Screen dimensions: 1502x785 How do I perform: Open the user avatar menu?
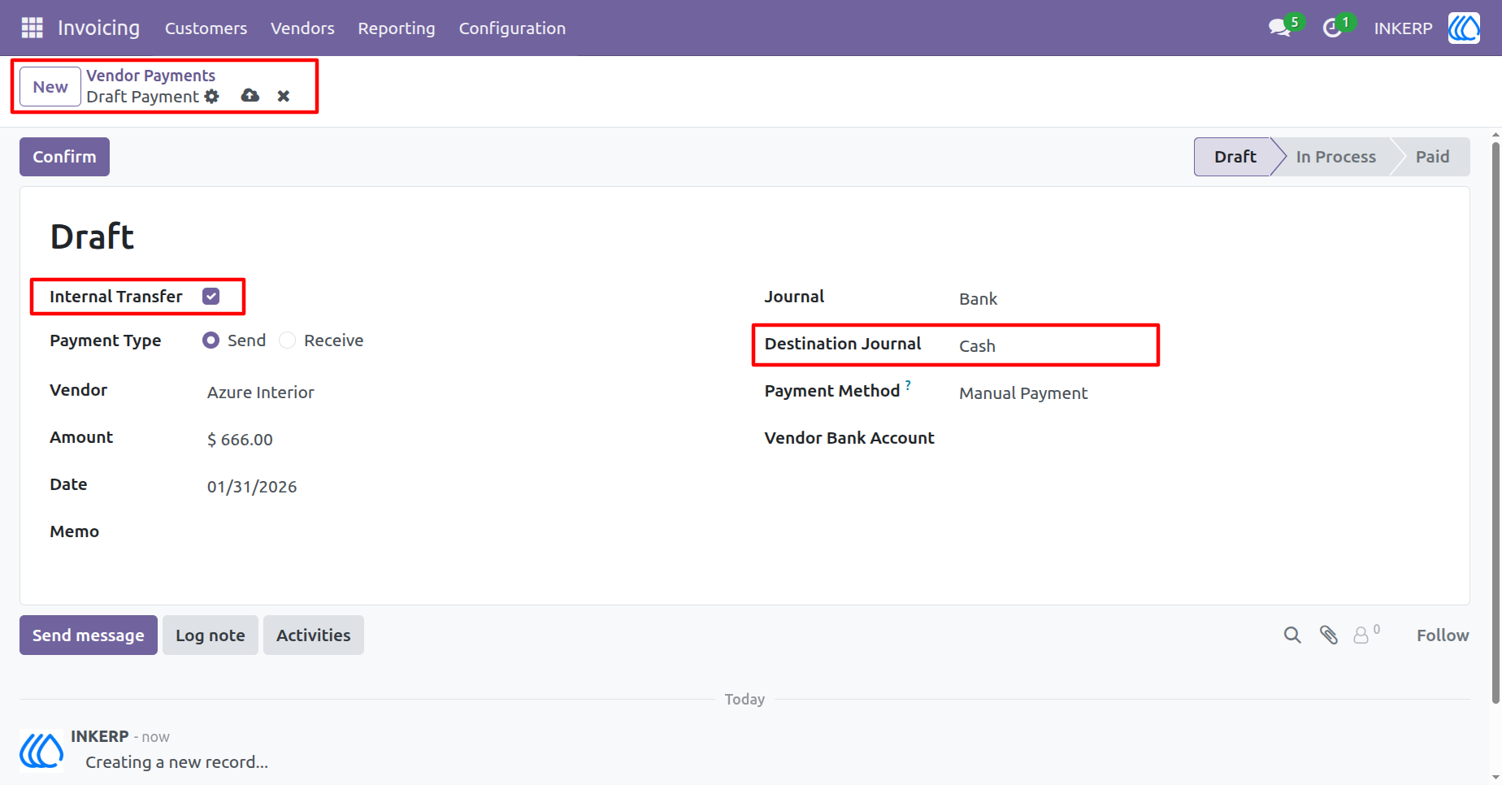tap(1464, 28)
